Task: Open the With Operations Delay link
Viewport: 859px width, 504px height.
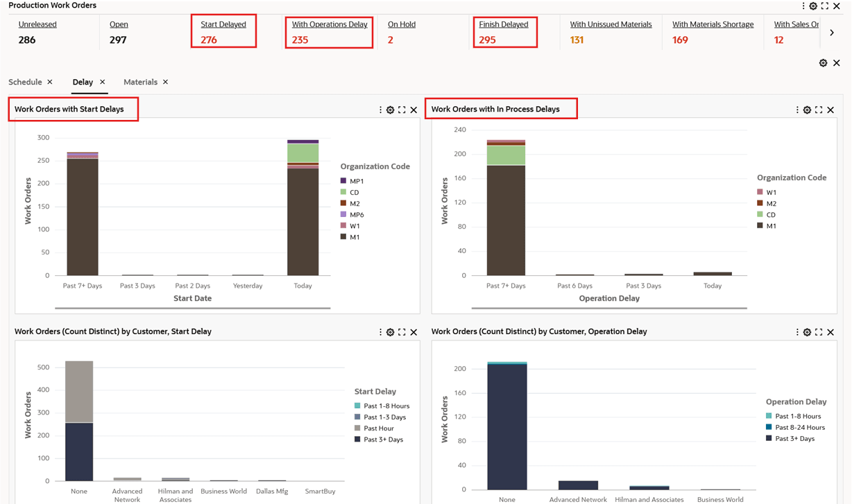Action: 330,24
